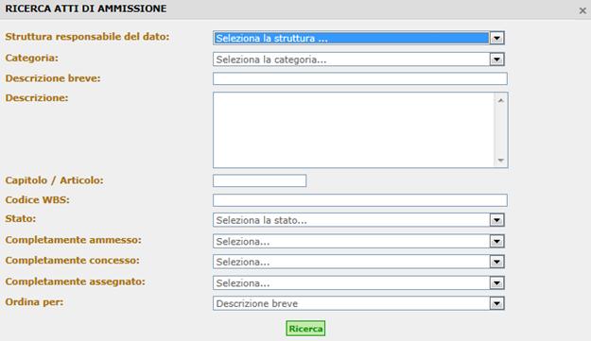Image resolution: width=591 pixels, height=341 pixels.
Task: Click the 'Seleziona la stato...' combo box text
Action: point(261,220)
